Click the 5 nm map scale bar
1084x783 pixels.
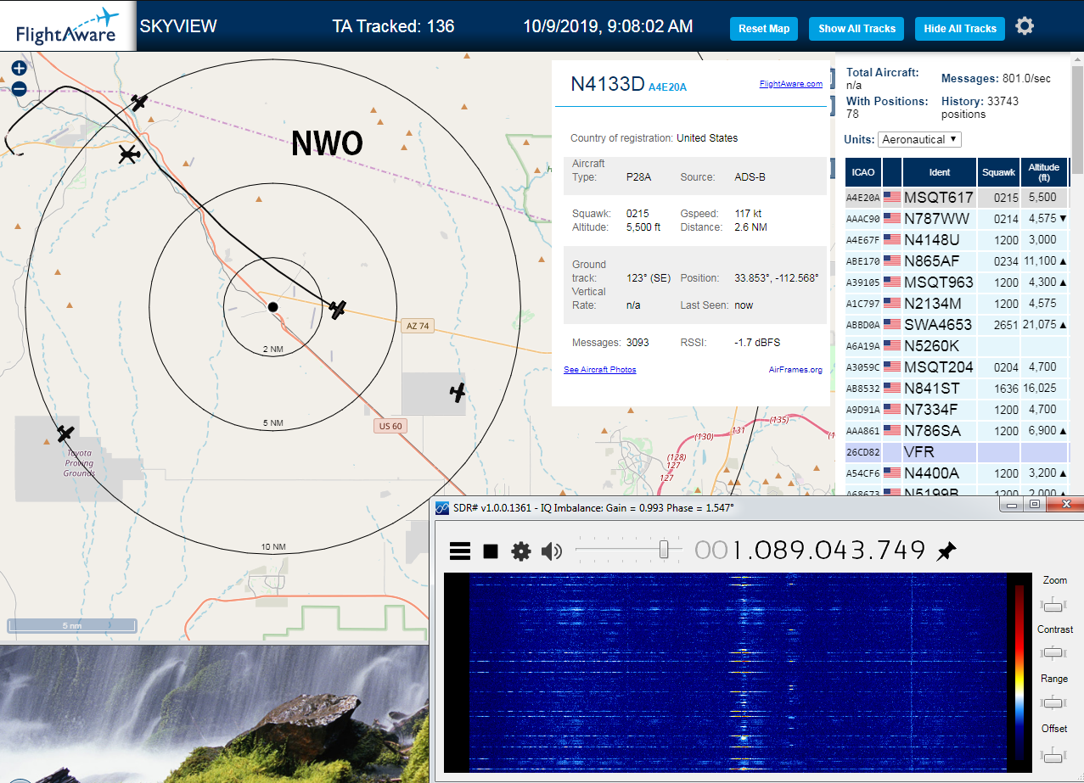(x=72, y=625)
